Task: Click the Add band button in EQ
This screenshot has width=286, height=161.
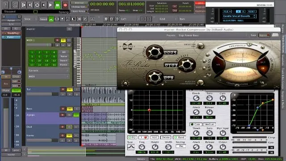Action: tap(154, 137)
